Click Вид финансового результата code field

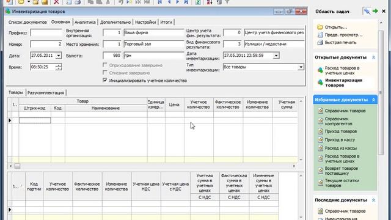pyautogui.click(x=232, y=44)
